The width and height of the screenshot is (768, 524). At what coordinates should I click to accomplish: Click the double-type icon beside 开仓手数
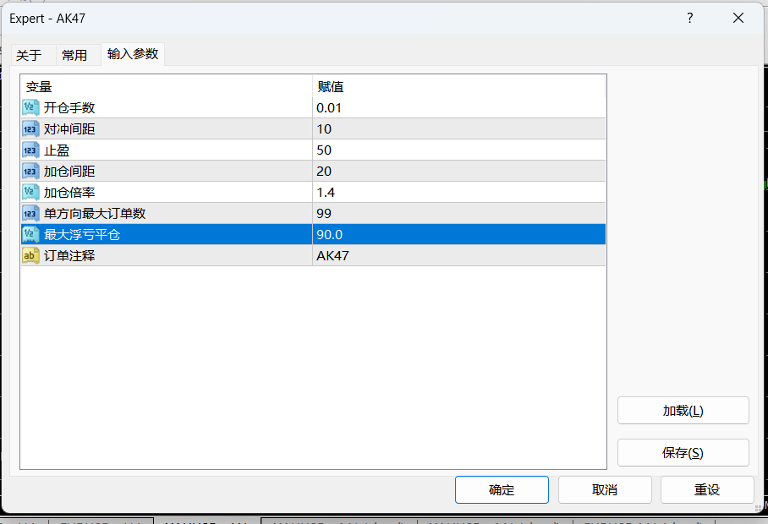pyautogui.click(x=30, y=107)
